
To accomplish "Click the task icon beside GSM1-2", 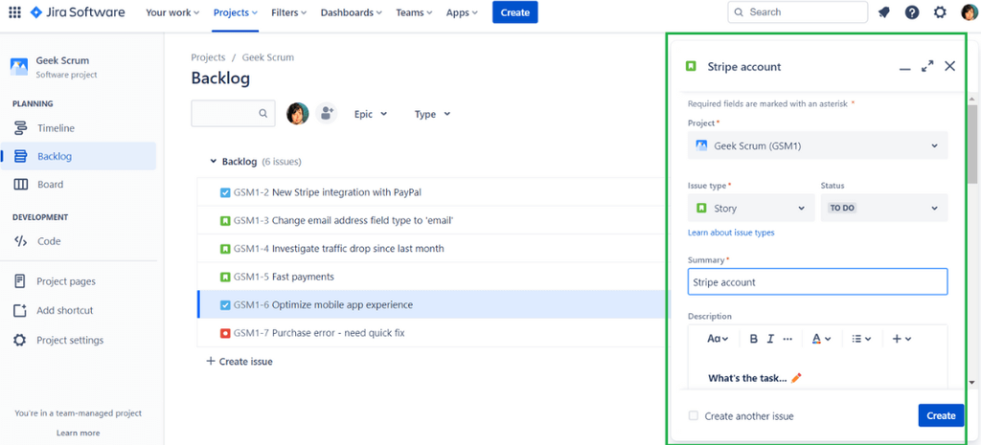I will pos(225,192).
